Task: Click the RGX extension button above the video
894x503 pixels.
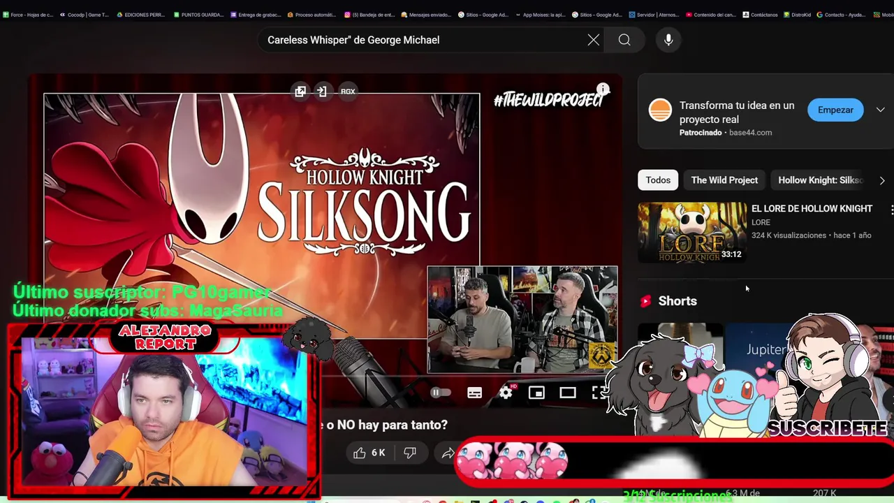Action: 348,92
